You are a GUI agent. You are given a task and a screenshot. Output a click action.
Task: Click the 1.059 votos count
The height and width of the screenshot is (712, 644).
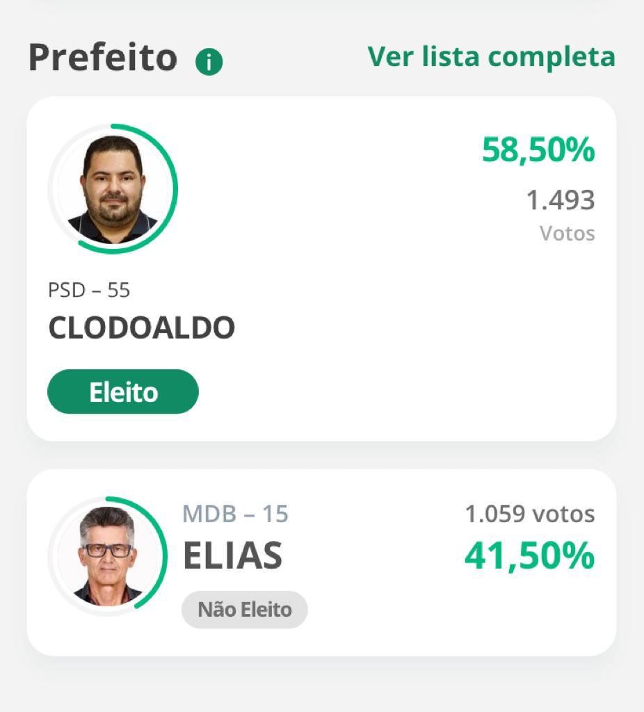coord(530,514)
